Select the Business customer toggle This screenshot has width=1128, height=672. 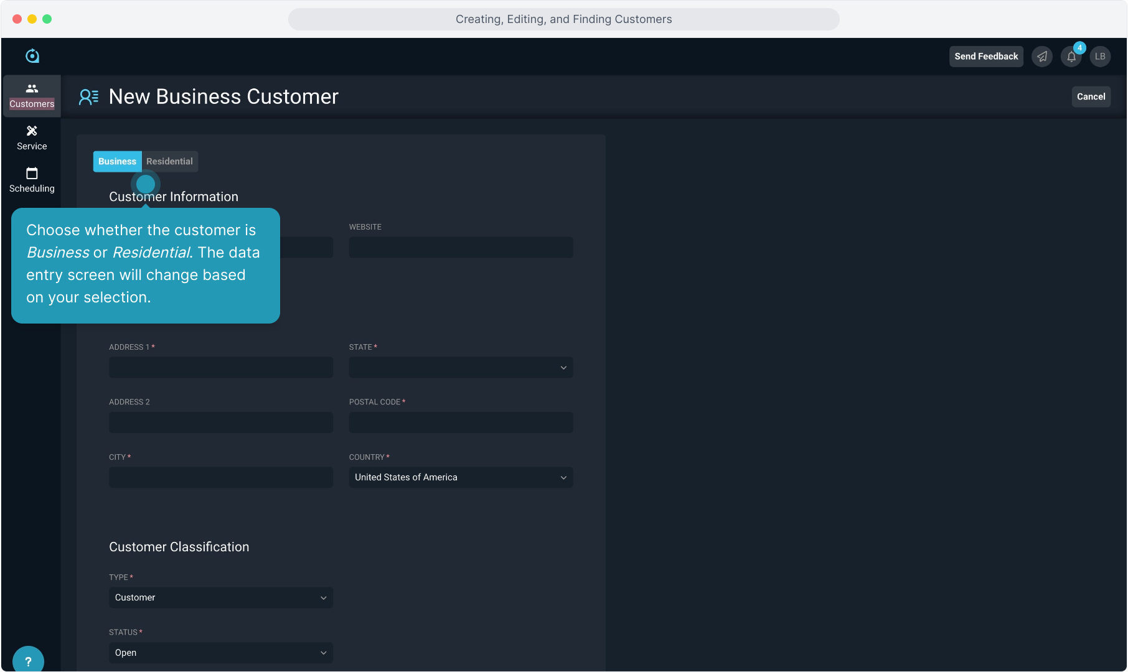117,162
